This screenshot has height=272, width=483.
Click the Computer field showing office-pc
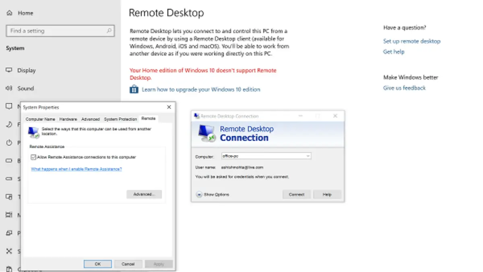(x=266, y=156)
